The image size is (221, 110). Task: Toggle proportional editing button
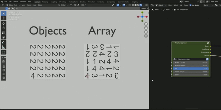(83, 5)
